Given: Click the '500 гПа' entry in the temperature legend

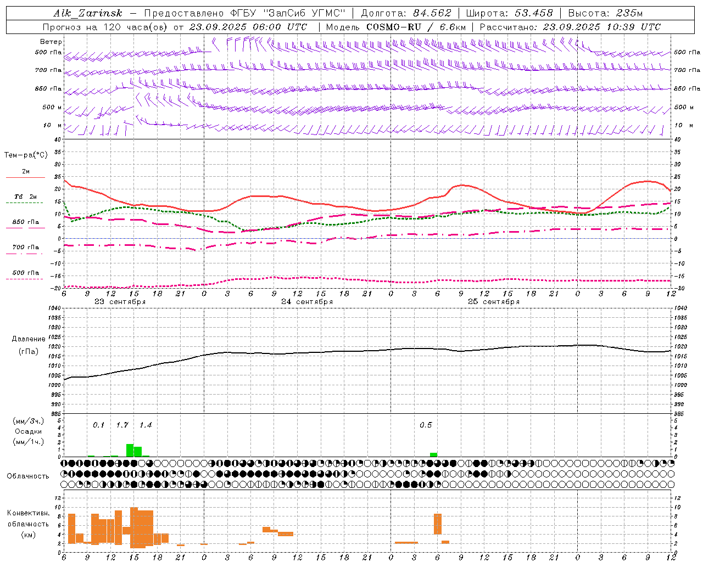Looking at the screenshot, I should (26, 273).
